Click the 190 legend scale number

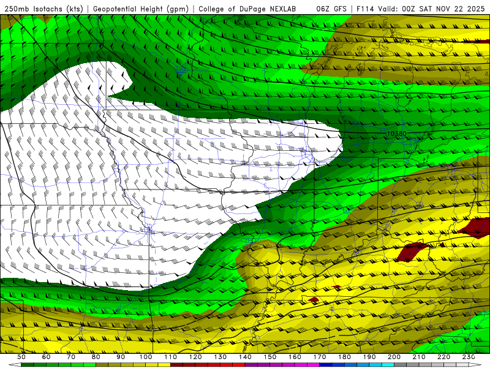point(369,357)
